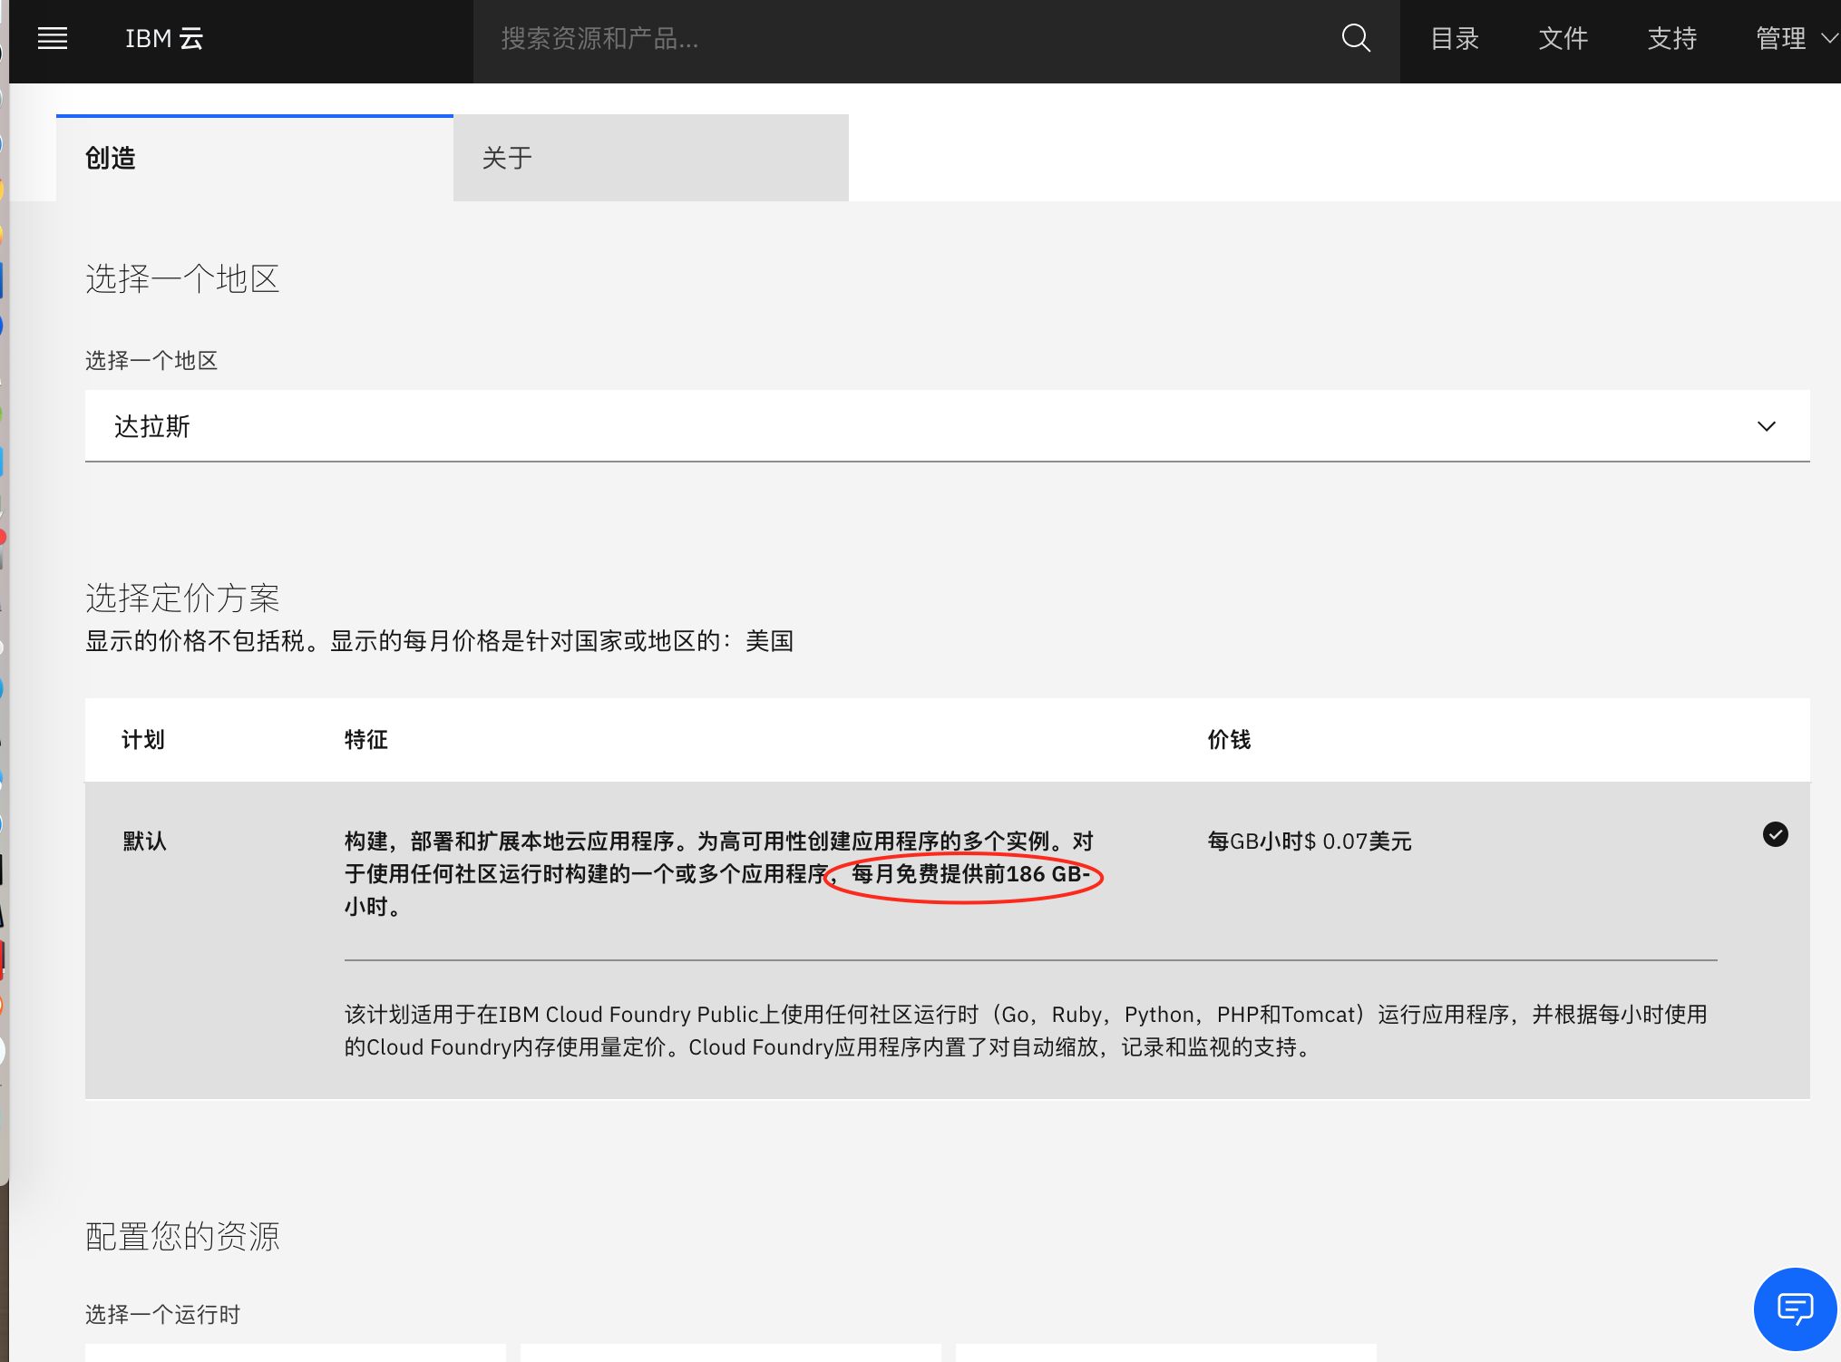Open the 目录 menu item
1841x1362 pixels.
[x=1455, y=38]
